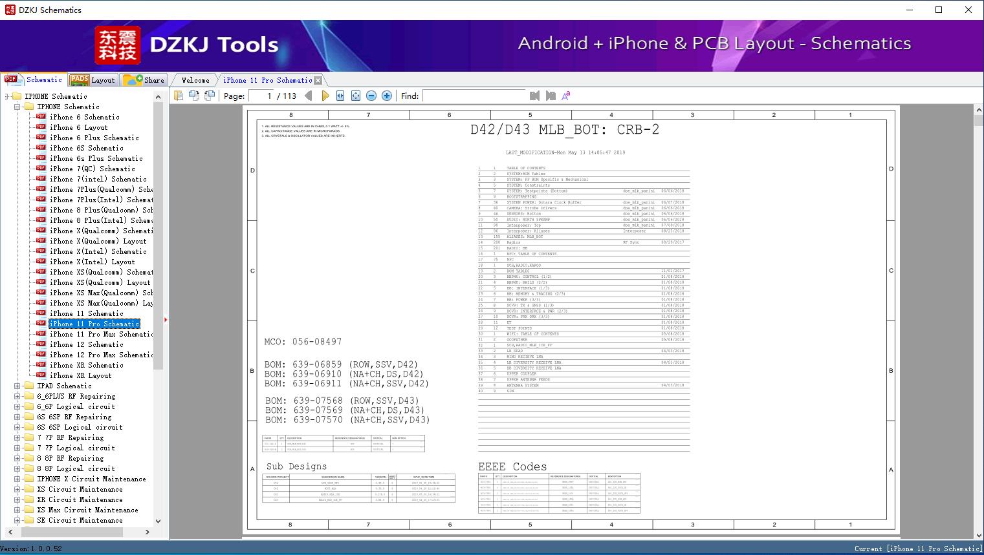Select the iPhone 11 Pro Schematic document tab

[x=267, y=80]
